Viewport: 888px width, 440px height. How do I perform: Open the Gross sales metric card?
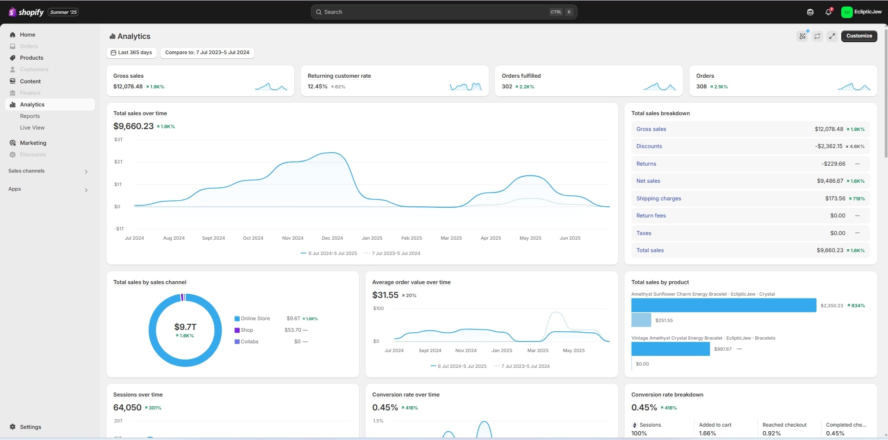point(200,81)
